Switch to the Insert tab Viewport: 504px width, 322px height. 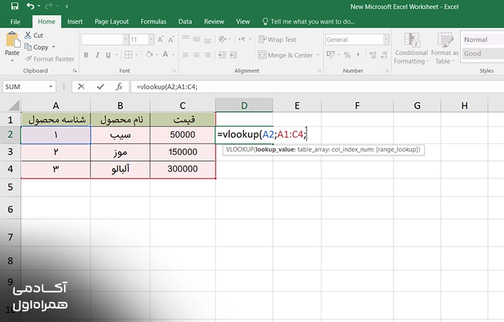click(75, 22)
